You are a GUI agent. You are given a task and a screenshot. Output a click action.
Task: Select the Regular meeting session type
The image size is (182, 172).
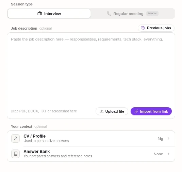[x=133, y=14]
